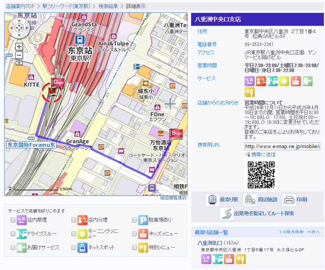This screenshot has width=325, height=270.
Task: Open 八重洲北口 store link
Action: click(x=210, y=243)
